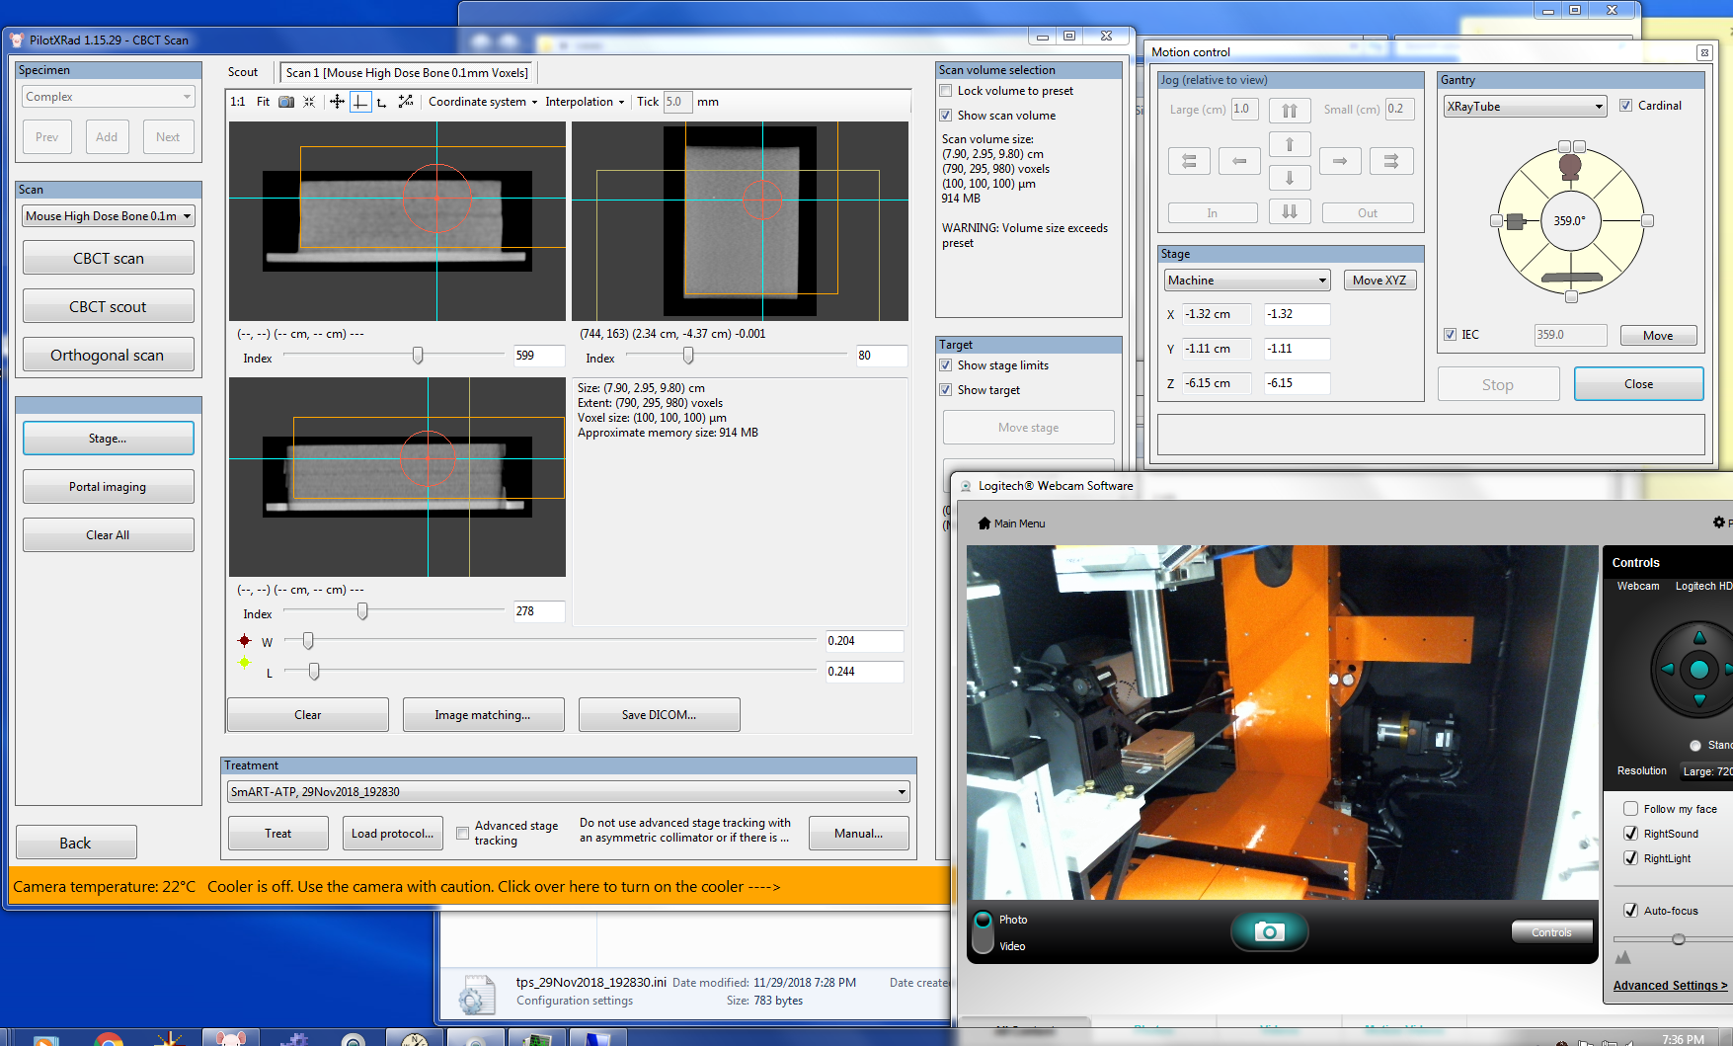Open the Mouse High Dose Bone scan dropdown
This screenshot has height=1046, width=1733.
(109, 216)
